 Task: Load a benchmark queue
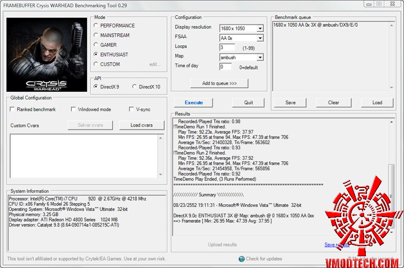click(377, 102)
